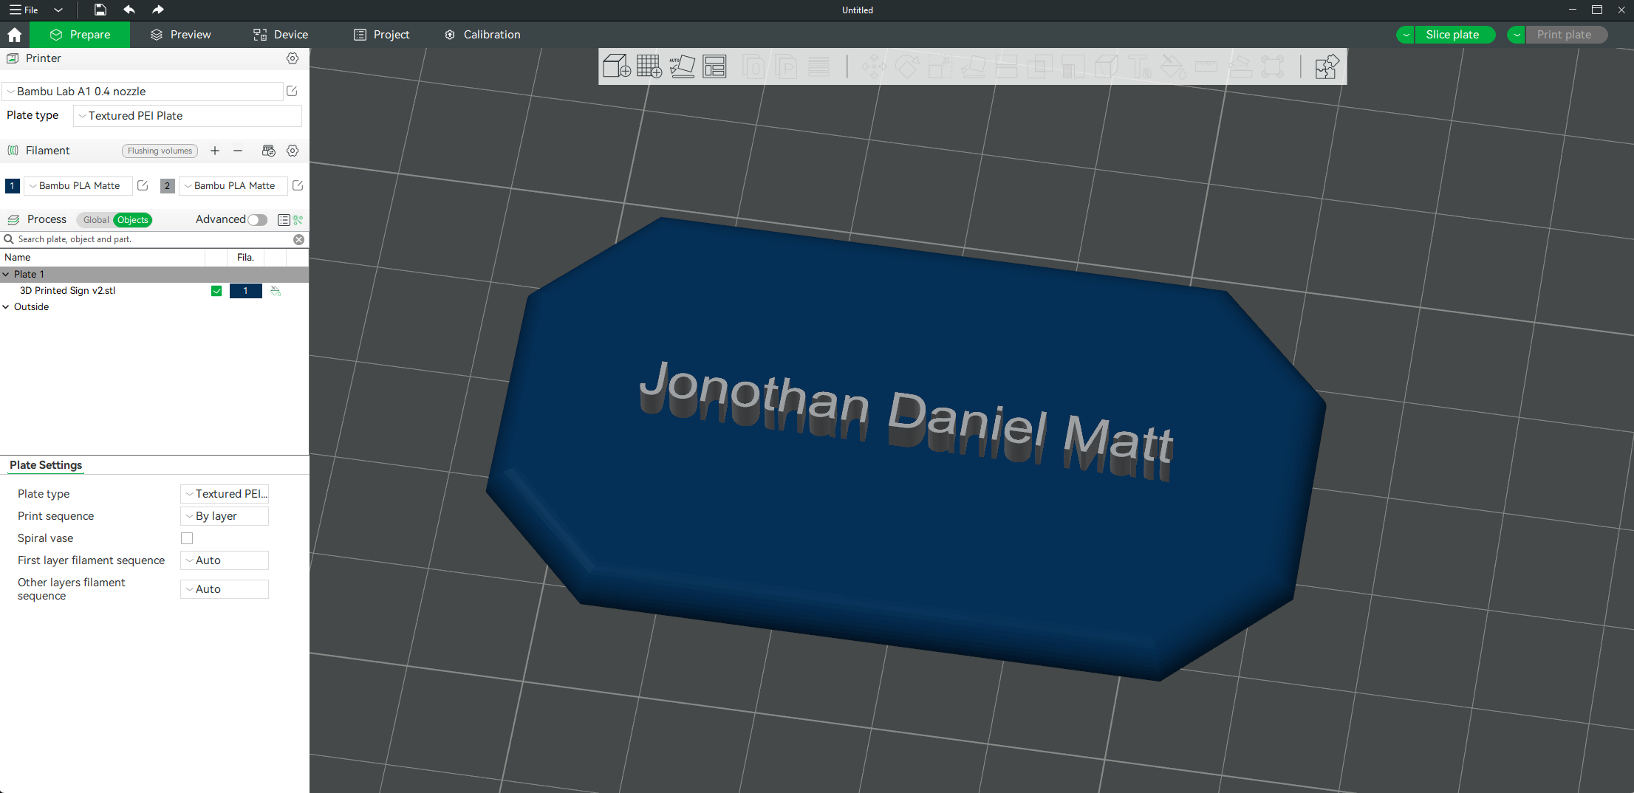Viewport: 1634px width, 793px height.
Task: Remove a filament with minus icon
Action: point(238,151)
